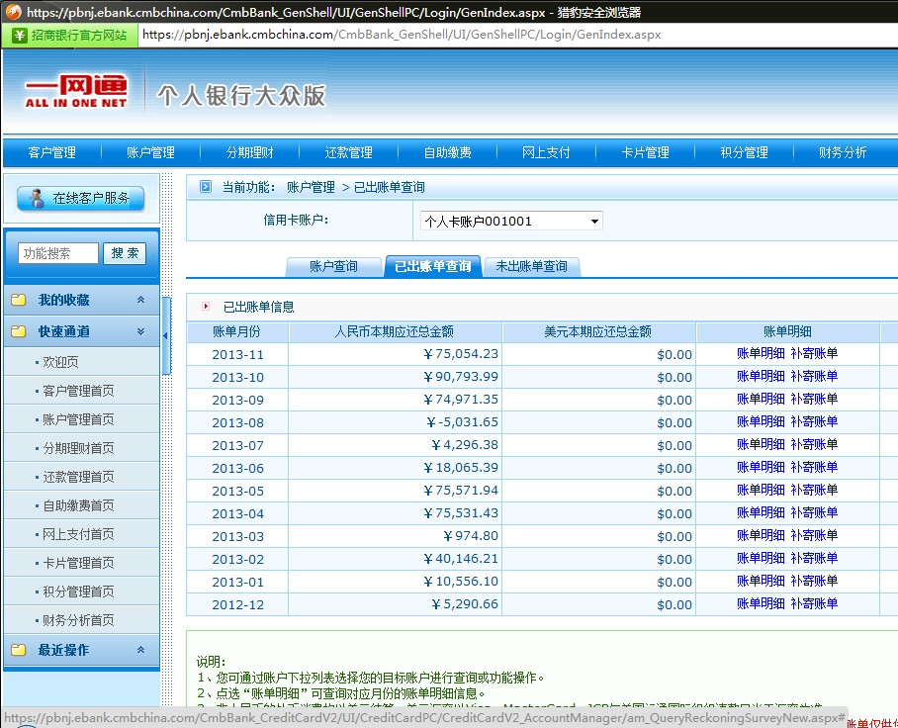Open the 还款管理 menu
The height and width of the screenshot is (728, 898).
click(348, 152)
